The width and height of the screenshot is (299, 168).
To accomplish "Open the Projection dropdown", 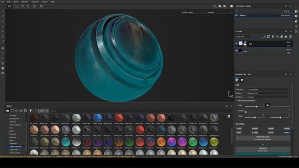I will [269, 89].
